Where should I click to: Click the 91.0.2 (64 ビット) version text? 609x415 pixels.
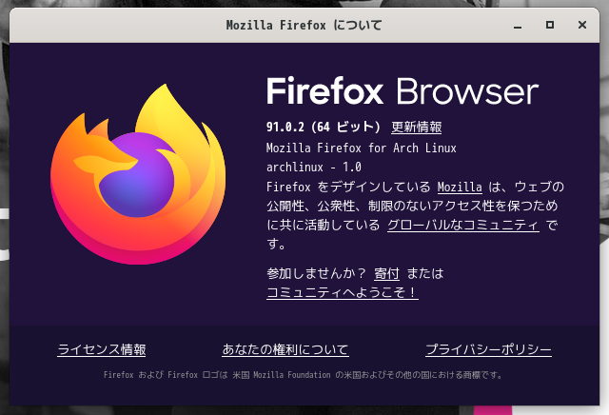(324, 127)
